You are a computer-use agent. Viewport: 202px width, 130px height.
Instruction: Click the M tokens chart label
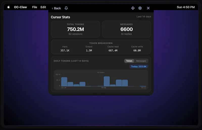click(101, 73)
